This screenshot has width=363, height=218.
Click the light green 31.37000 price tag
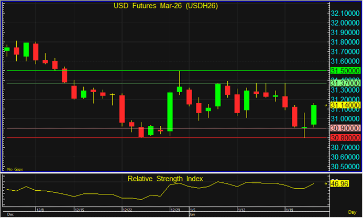(344, 83)
